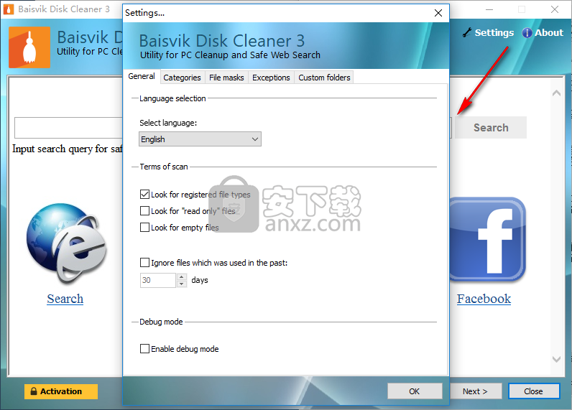Open the Internet Explorer search icon

coord(66,244)
